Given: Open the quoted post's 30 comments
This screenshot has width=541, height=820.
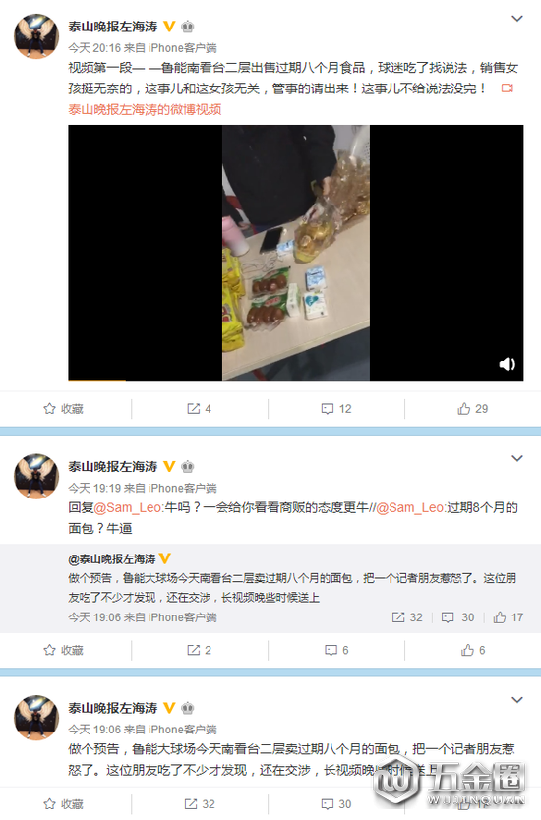Looking at the screenshot, I should coord(457,617).
